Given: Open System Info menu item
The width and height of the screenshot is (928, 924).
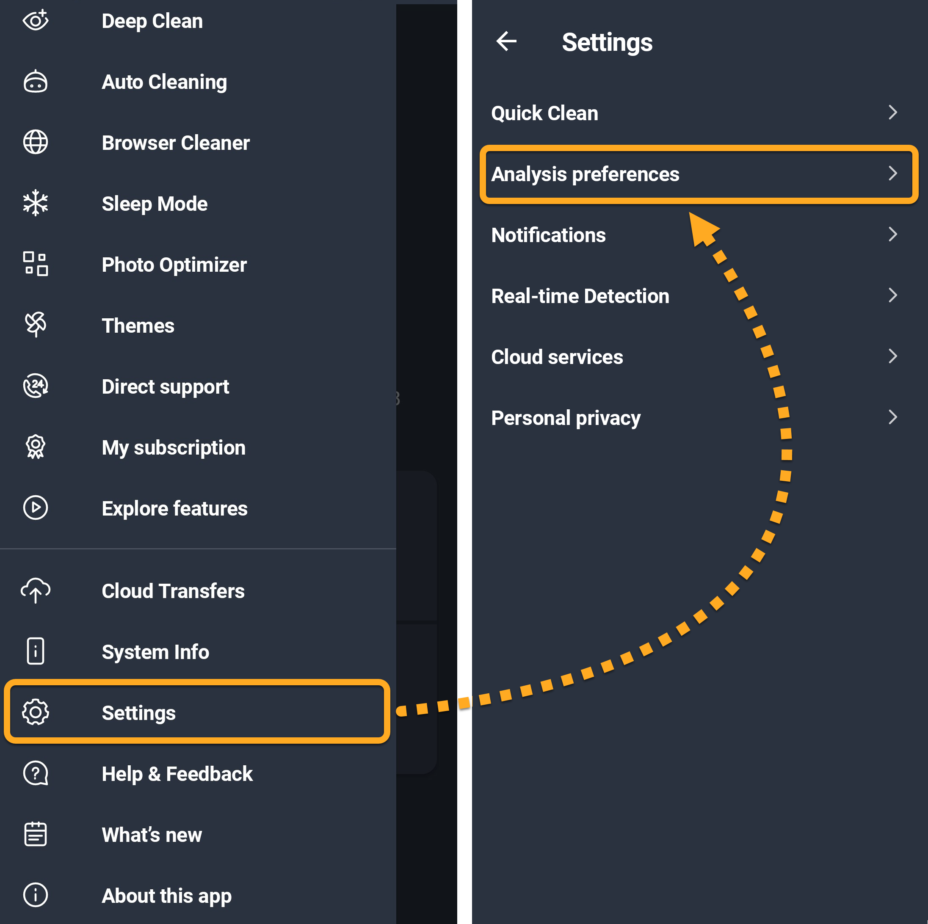Looking at the screenshot, I should [x=155, y=652].
